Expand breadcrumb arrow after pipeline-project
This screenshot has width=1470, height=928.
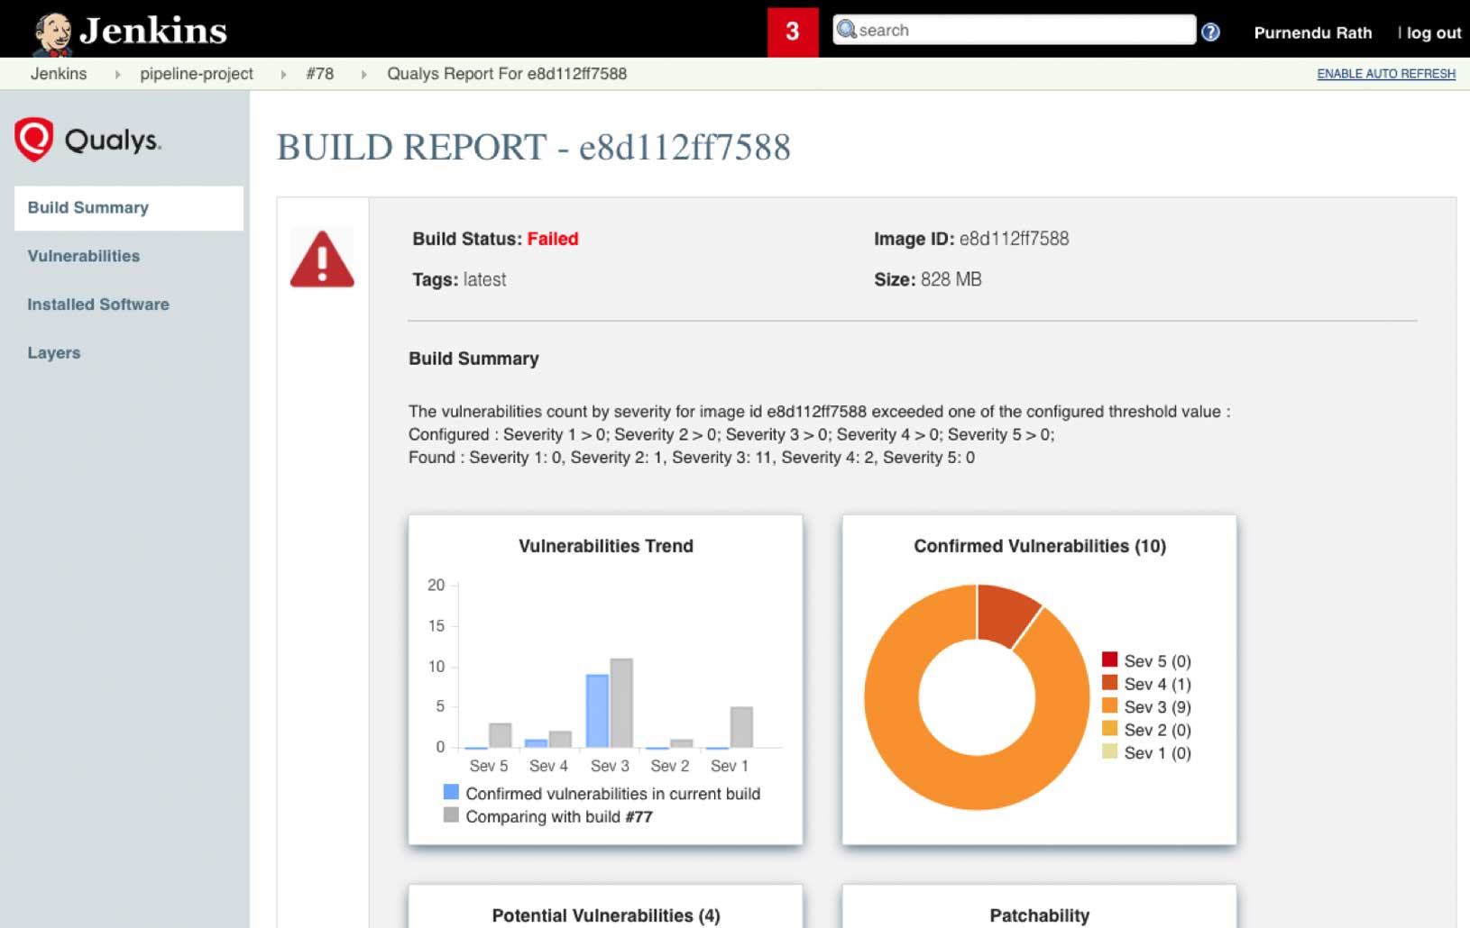(x=283, y=74)
